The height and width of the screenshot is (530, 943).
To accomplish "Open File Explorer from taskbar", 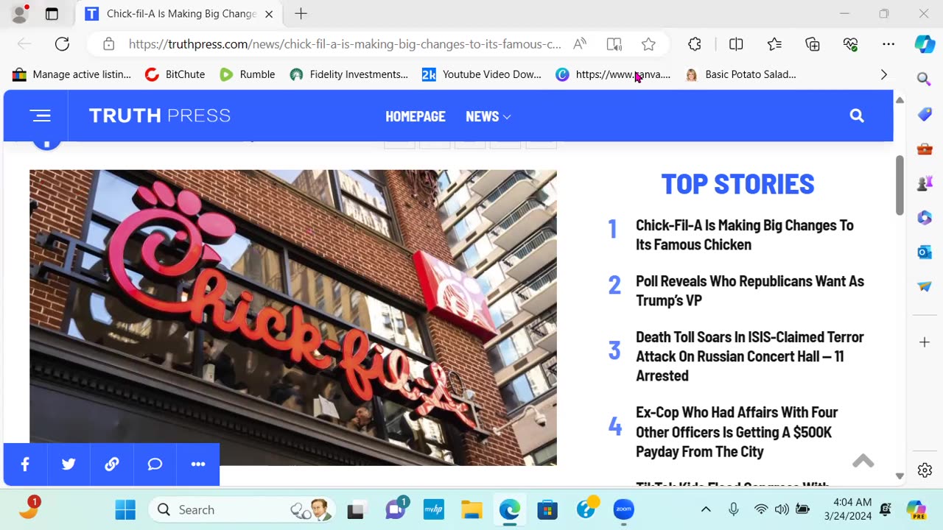I will (x=471, y=509).
